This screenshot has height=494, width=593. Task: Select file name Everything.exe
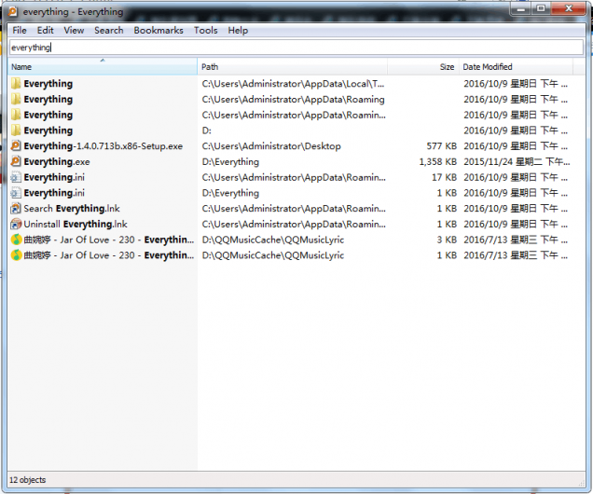pyautogui.click(x=57, y=162)
